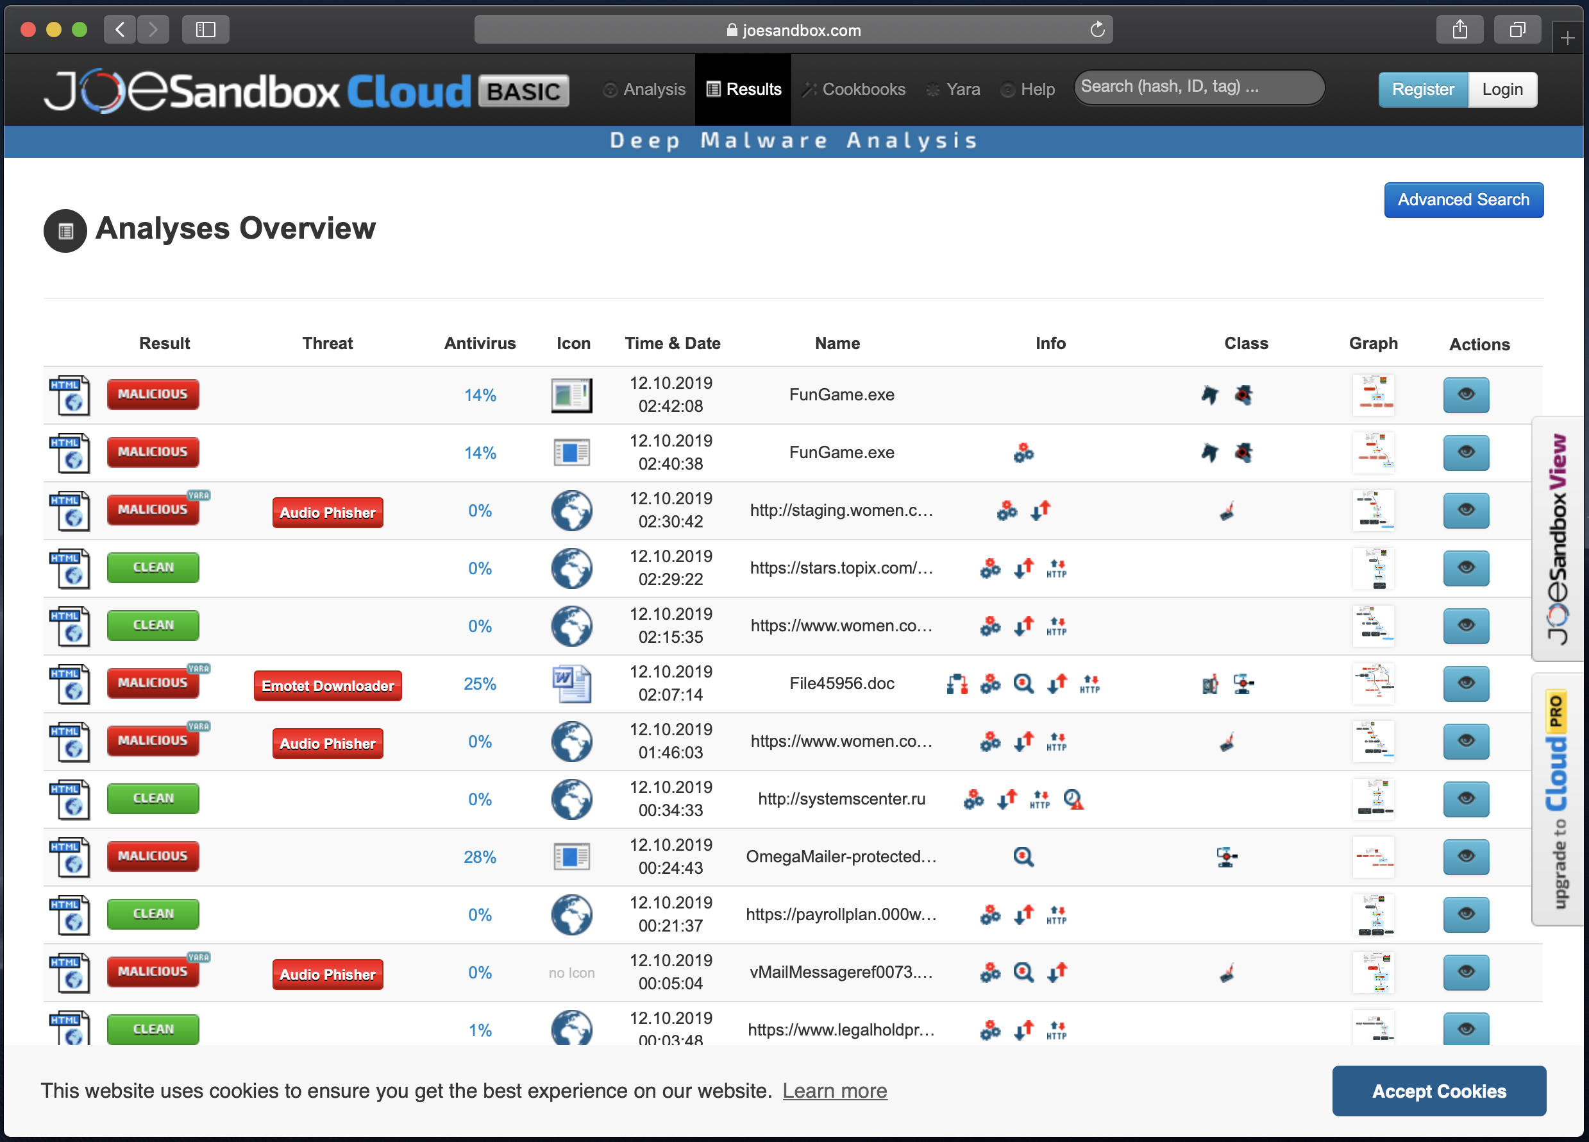
Task: Click the Advanced Search button
Action: [x=1463, y=200]
